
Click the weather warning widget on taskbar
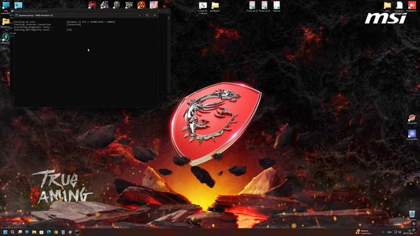click(363, 231)
